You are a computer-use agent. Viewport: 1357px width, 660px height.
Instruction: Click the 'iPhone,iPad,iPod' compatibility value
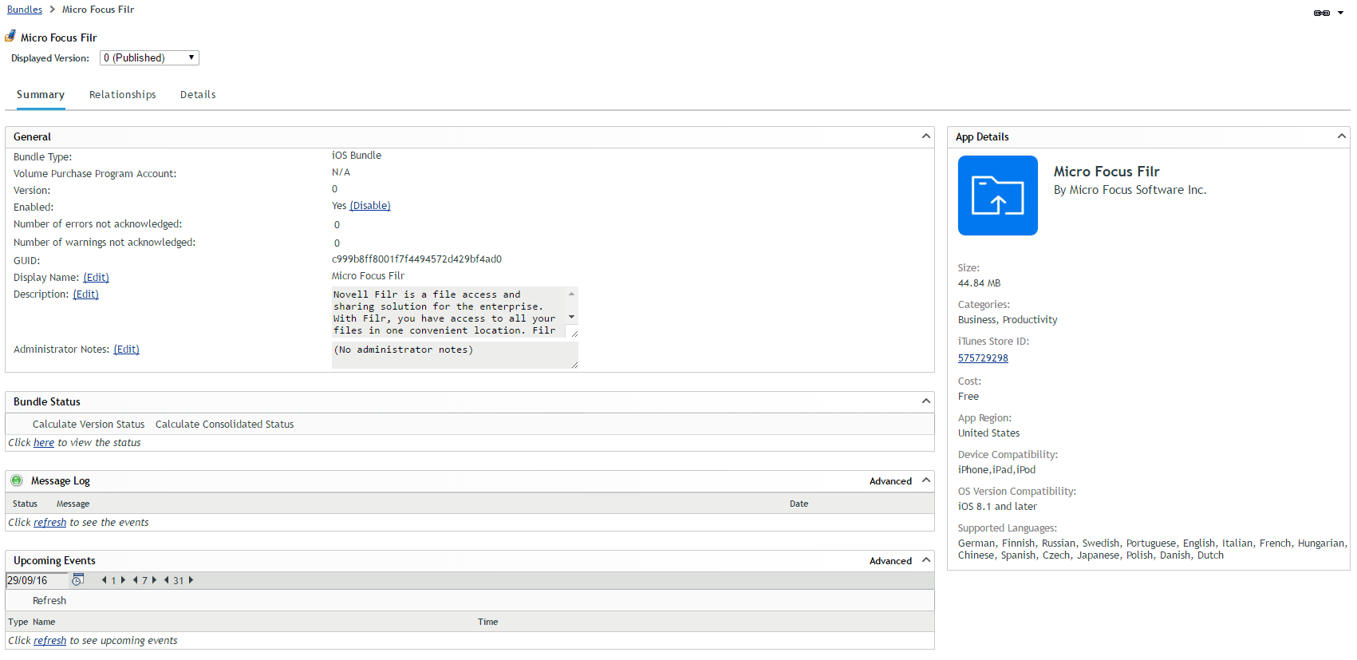[x=996, y=470]
